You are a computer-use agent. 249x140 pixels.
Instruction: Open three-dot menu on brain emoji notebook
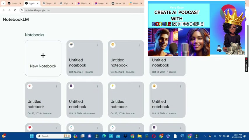click(x=56, y=86)
